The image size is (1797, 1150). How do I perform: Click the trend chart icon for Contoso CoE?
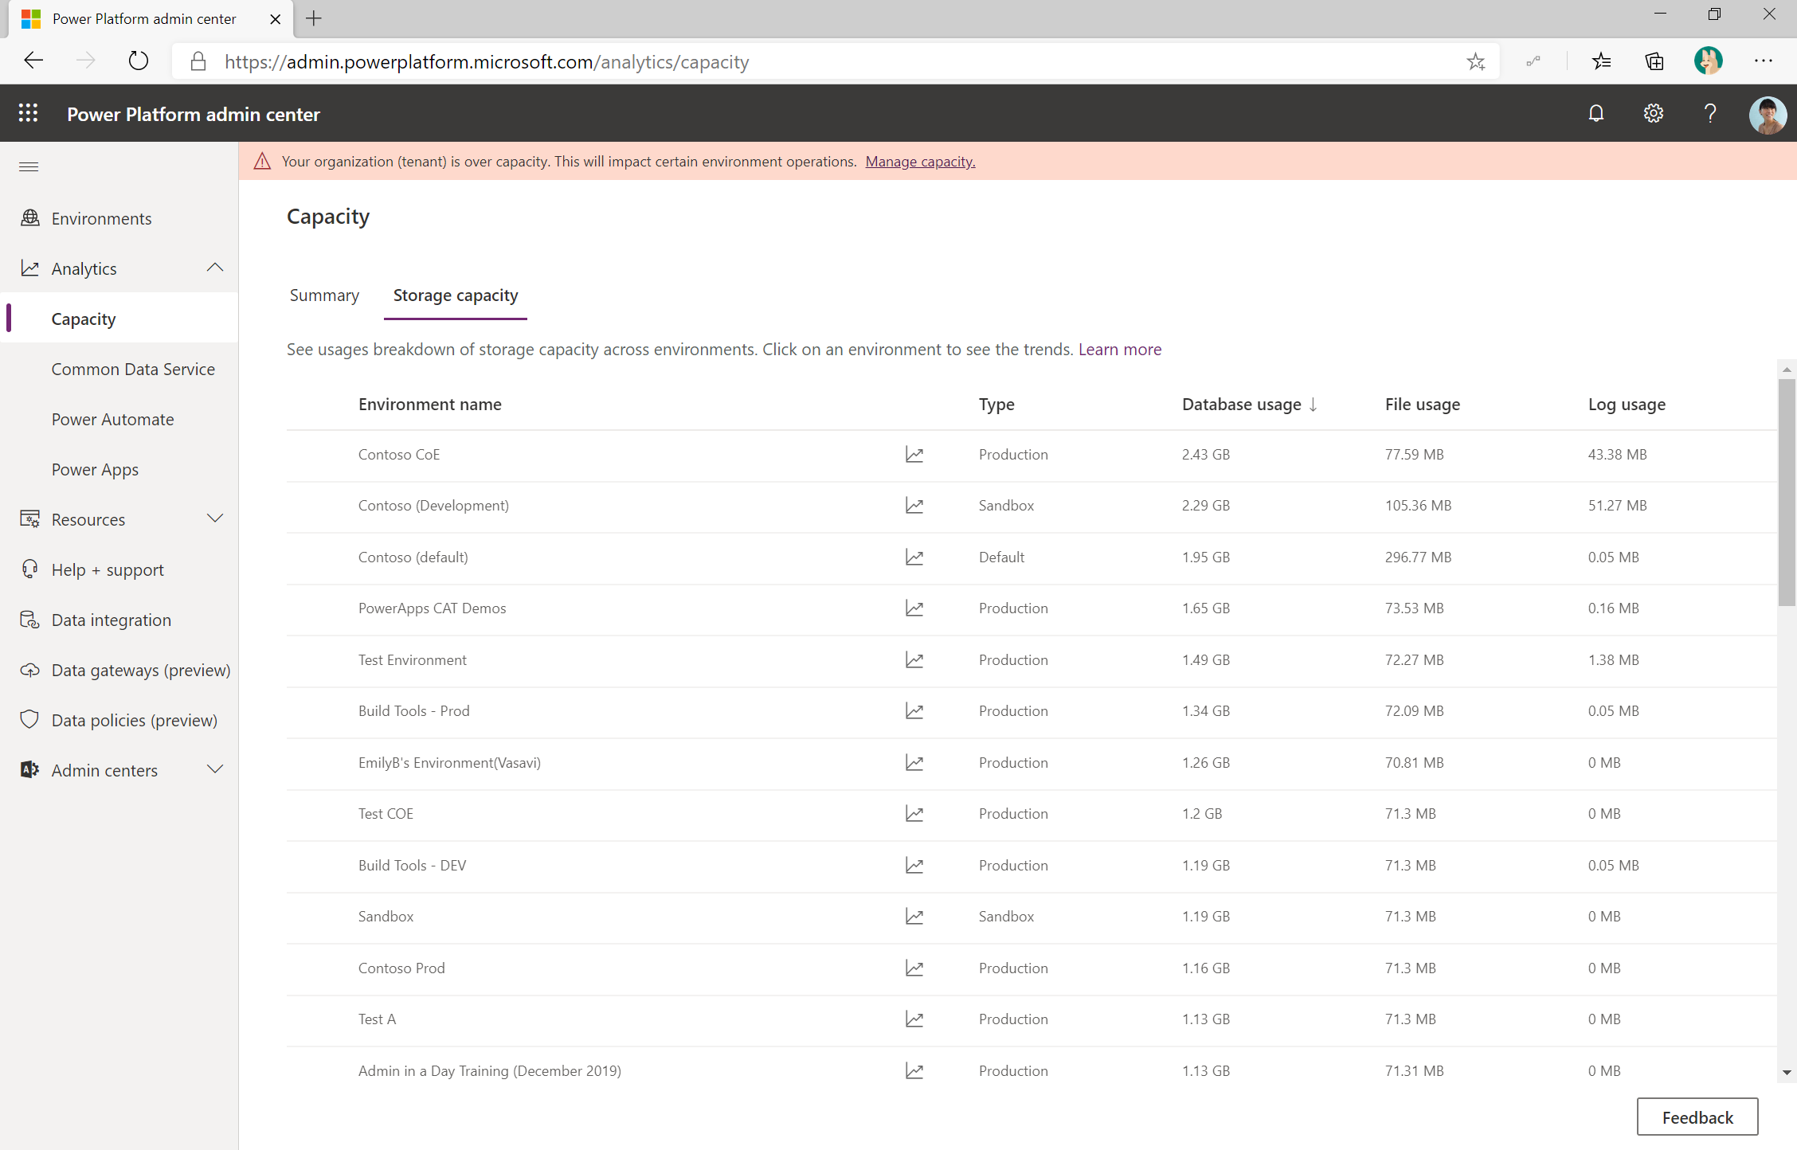[913, 455]
